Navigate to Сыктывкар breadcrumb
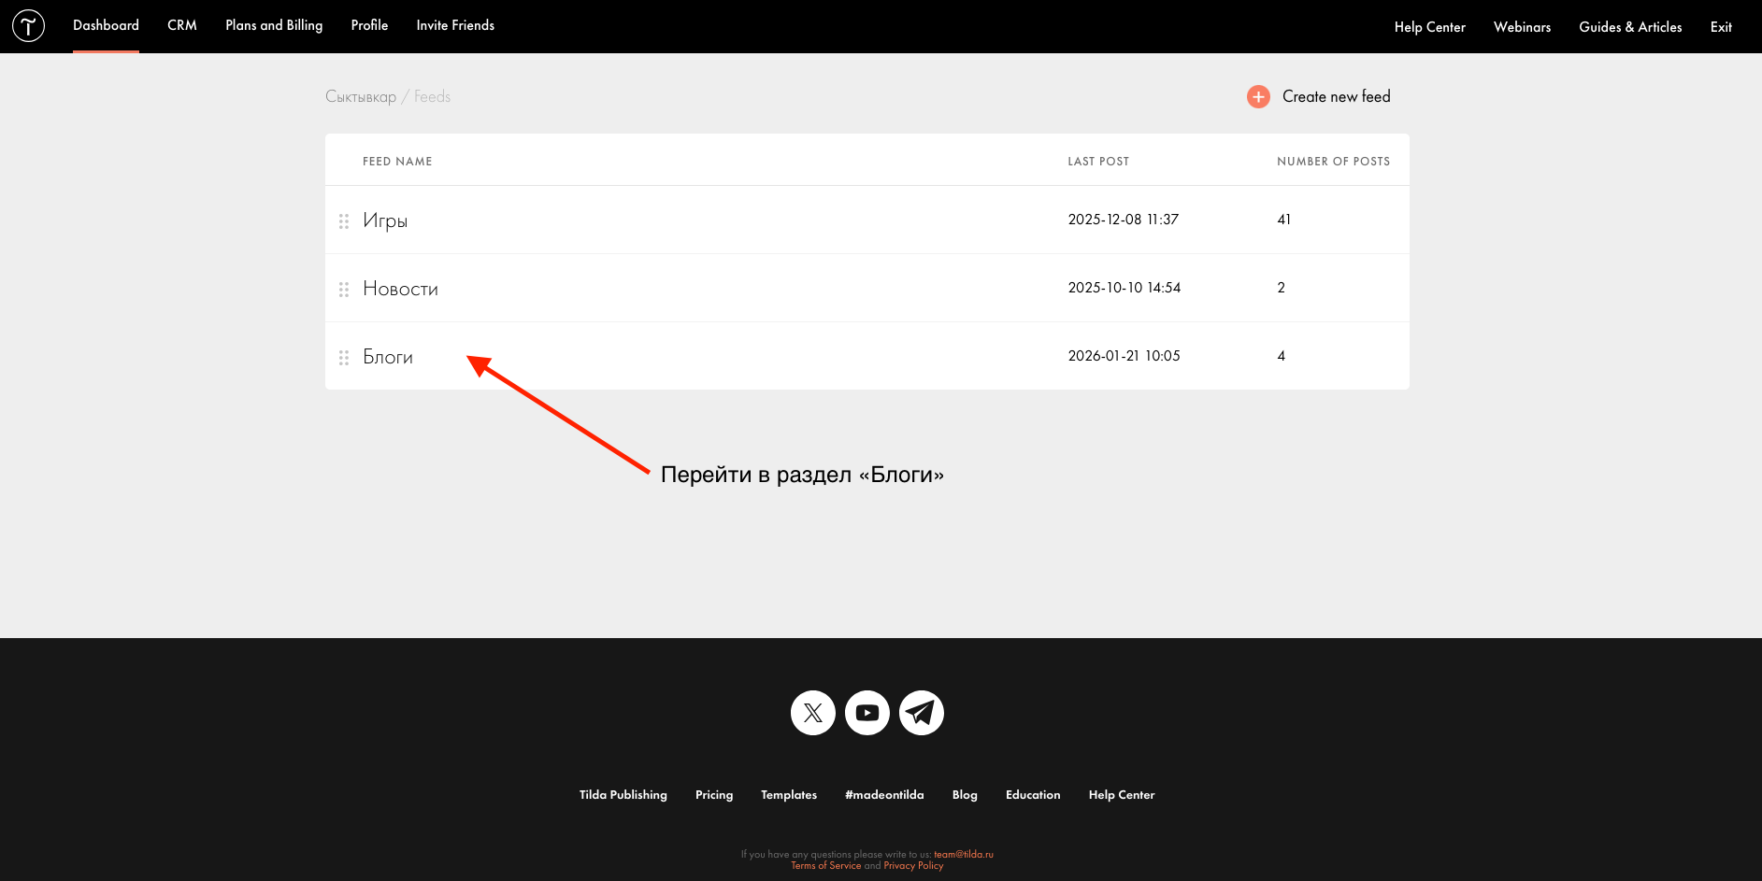The image size is (1762, 881). click(x=361, y=96)
